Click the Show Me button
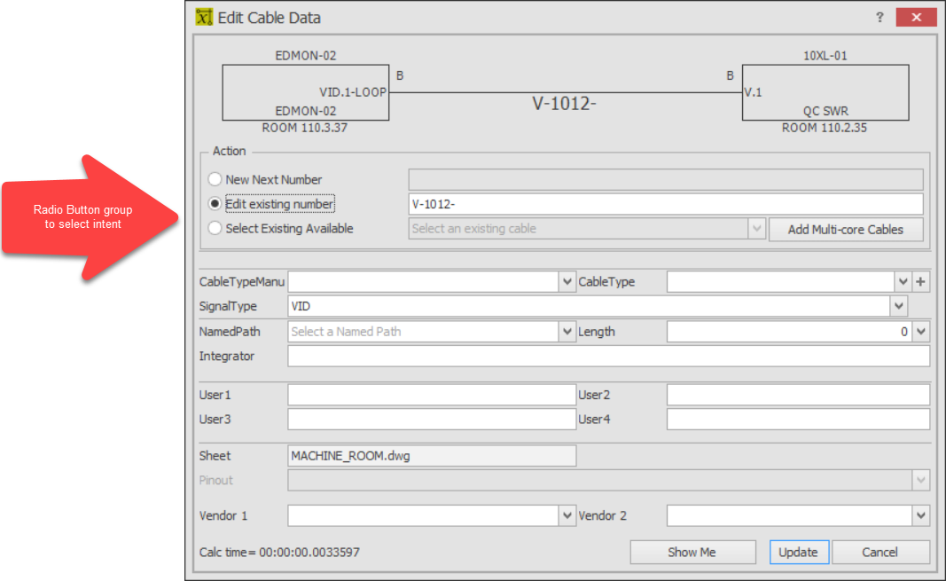The image size is (946, 581). [692, 552]
